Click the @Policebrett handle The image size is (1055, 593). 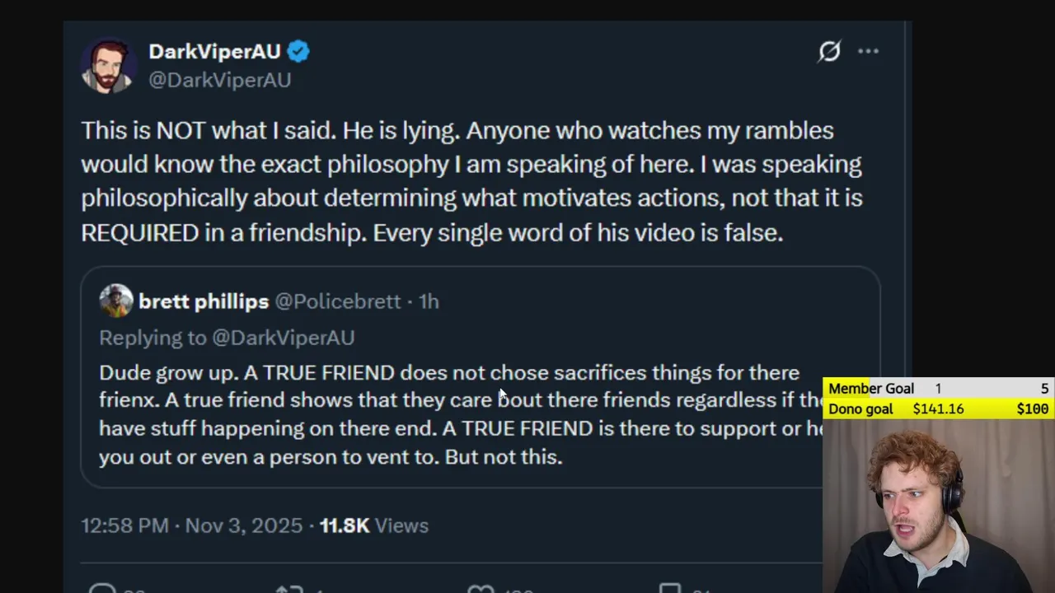tap(338, 301)
